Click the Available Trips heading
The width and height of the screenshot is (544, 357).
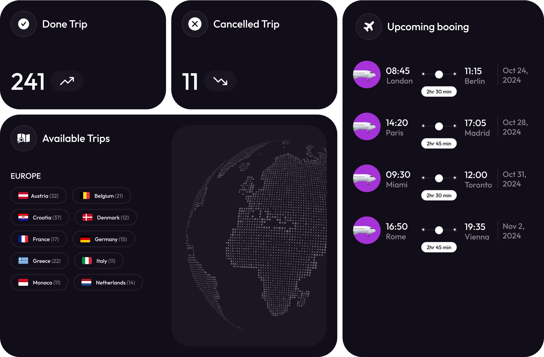76,139
